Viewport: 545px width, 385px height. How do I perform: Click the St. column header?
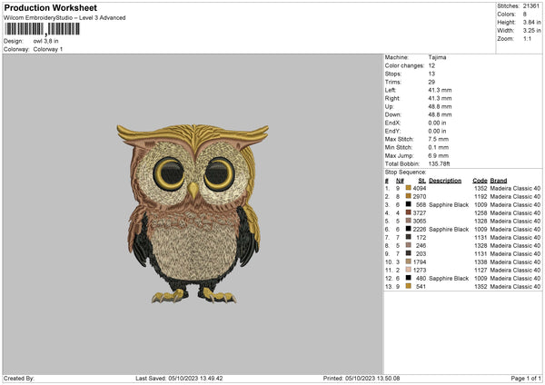[x=421, y=180]
